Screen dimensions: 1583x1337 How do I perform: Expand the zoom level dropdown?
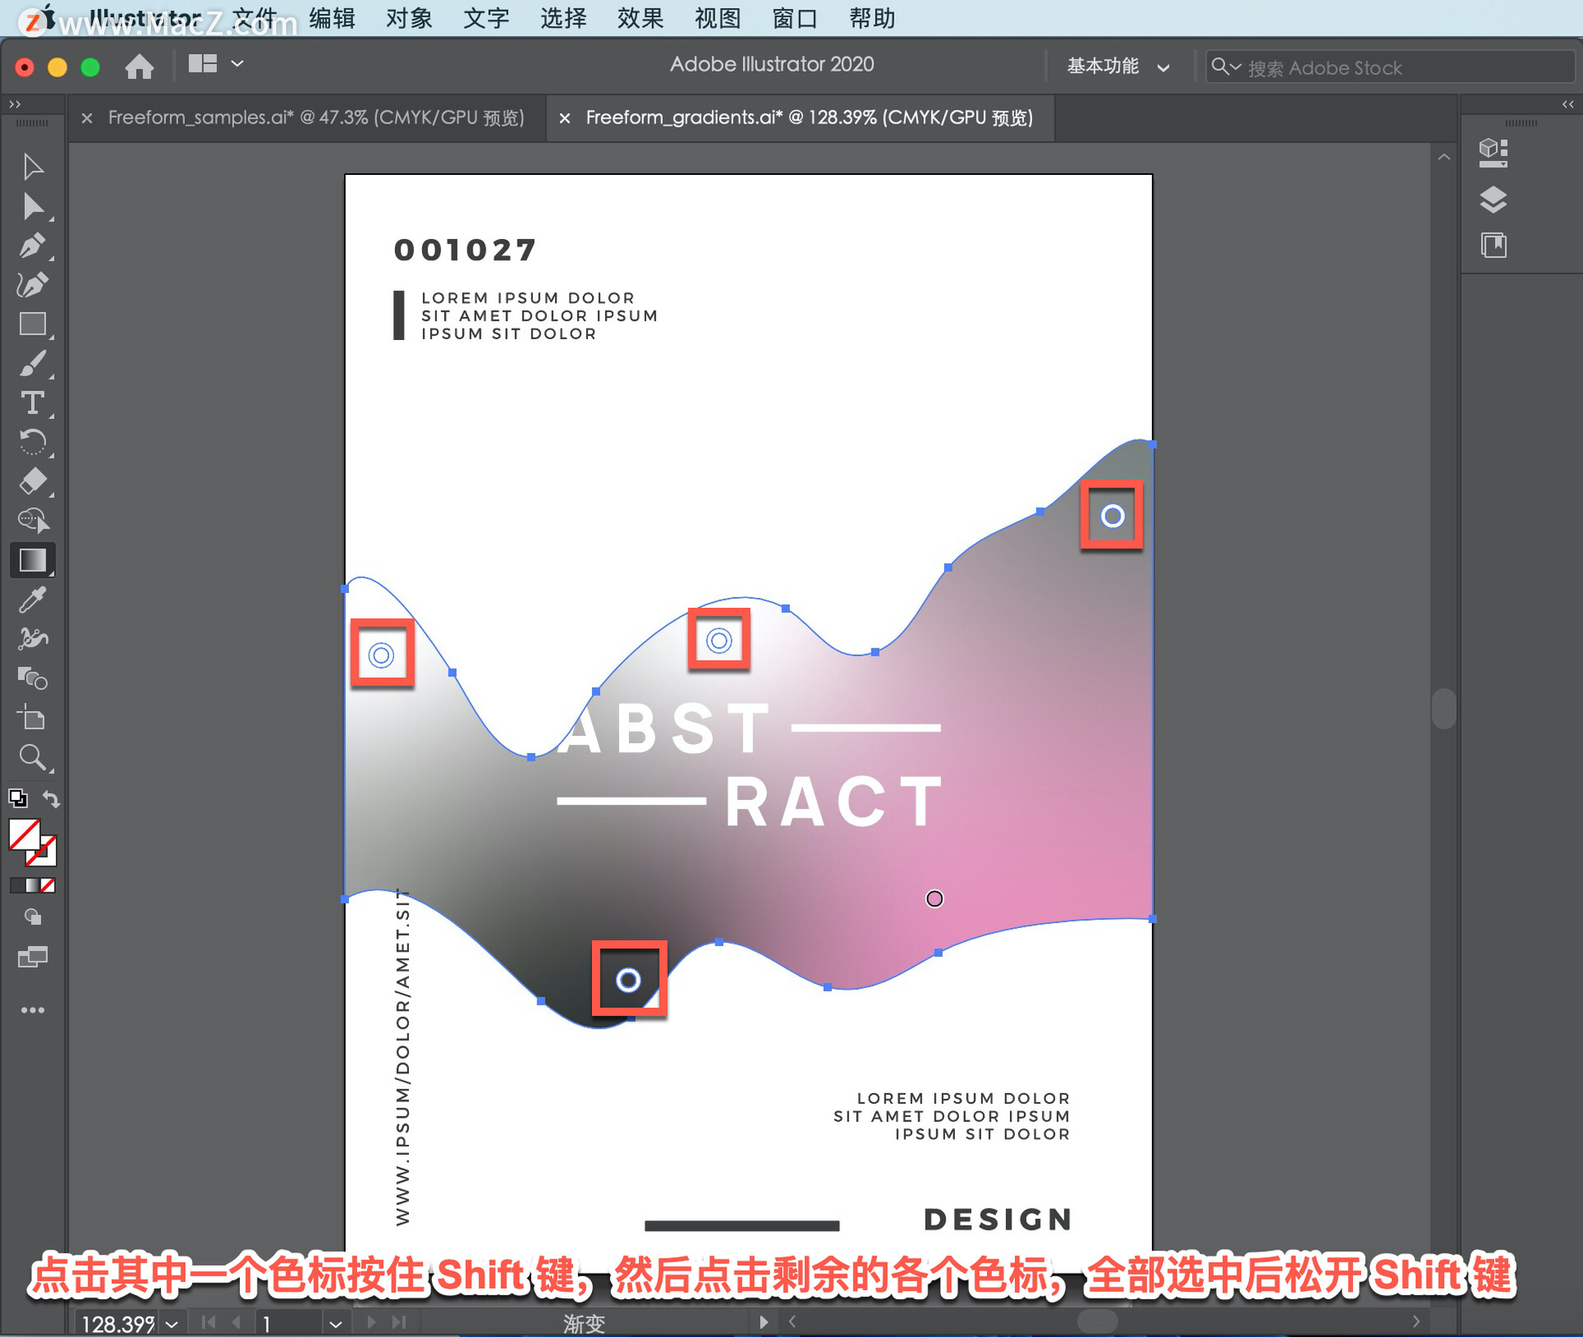point(171,1324)
